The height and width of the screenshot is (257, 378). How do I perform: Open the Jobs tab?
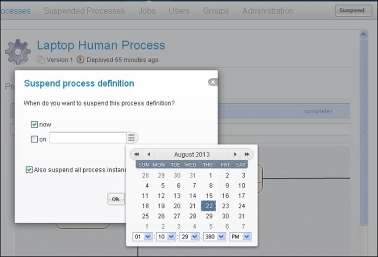pos(147,11)
